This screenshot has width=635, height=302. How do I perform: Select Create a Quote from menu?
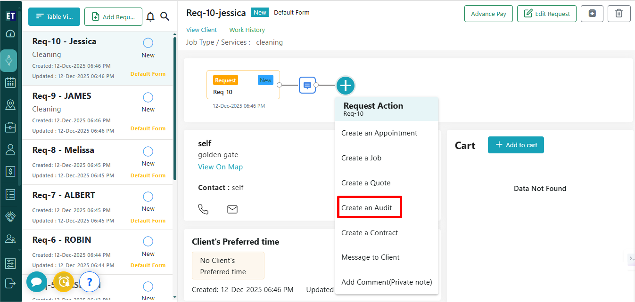(x=366, y=183)
